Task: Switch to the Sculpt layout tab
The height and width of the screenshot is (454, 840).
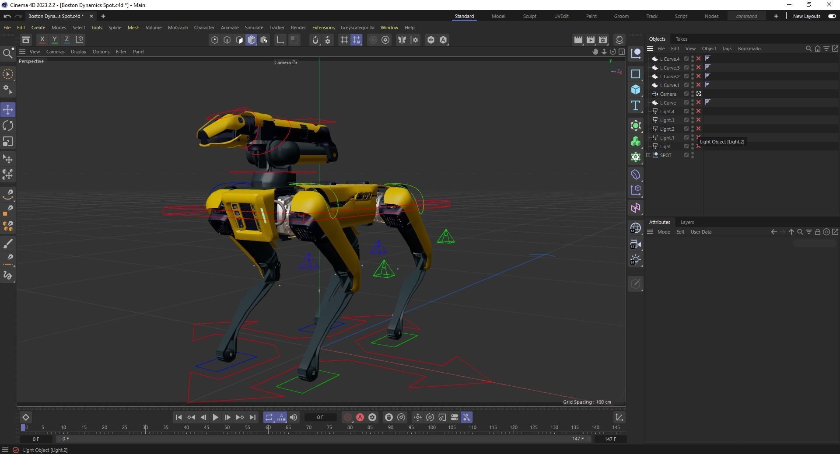Action: coord(529,16)
